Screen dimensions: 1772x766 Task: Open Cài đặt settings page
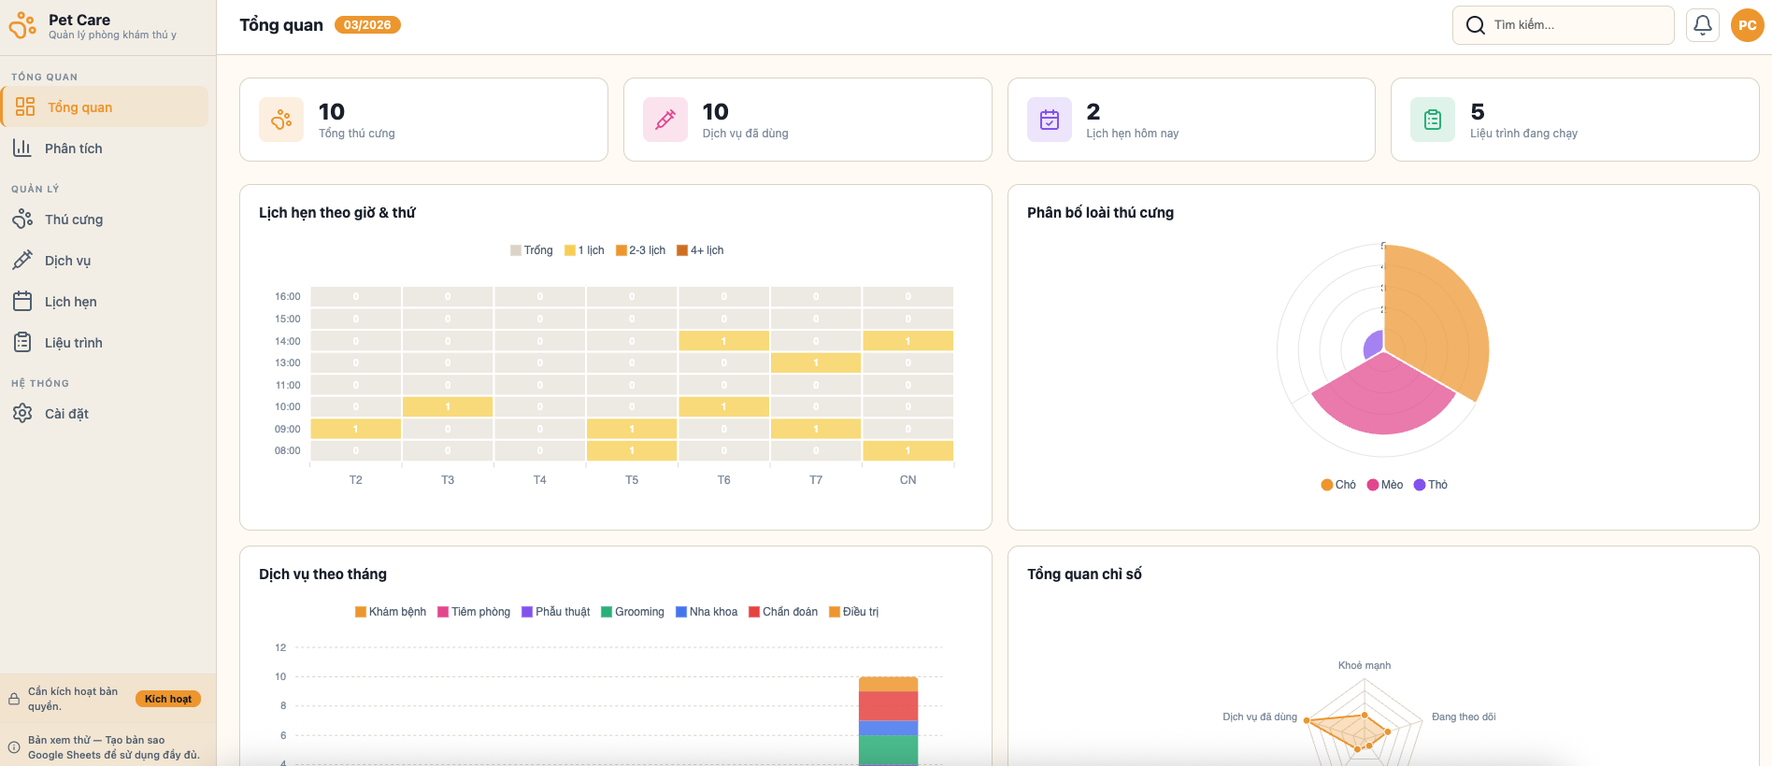click(x=66, y=414)
